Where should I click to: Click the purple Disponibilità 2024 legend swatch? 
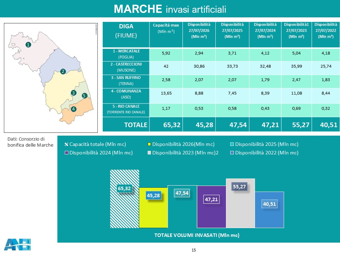(x=66, y=153)
